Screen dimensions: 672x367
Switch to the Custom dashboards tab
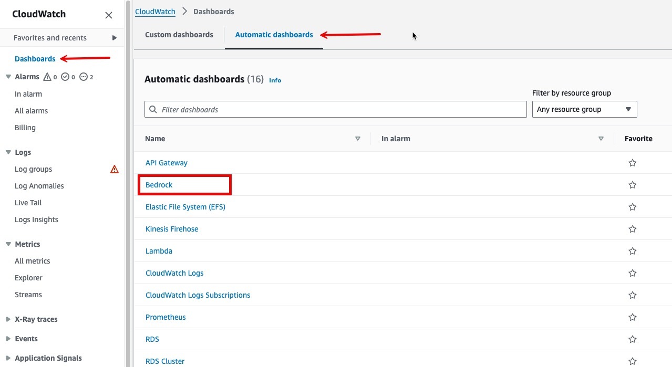click(x=179, y=35)
